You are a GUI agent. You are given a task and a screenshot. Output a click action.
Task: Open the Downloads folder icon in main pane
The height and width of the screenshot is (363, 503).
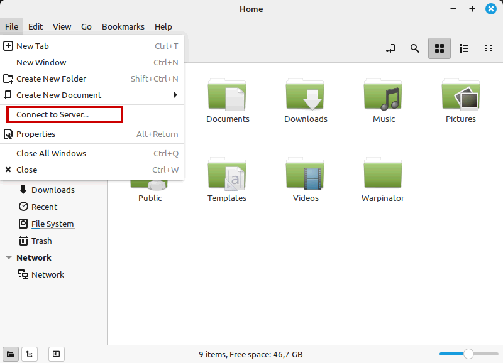coord(305,95)
